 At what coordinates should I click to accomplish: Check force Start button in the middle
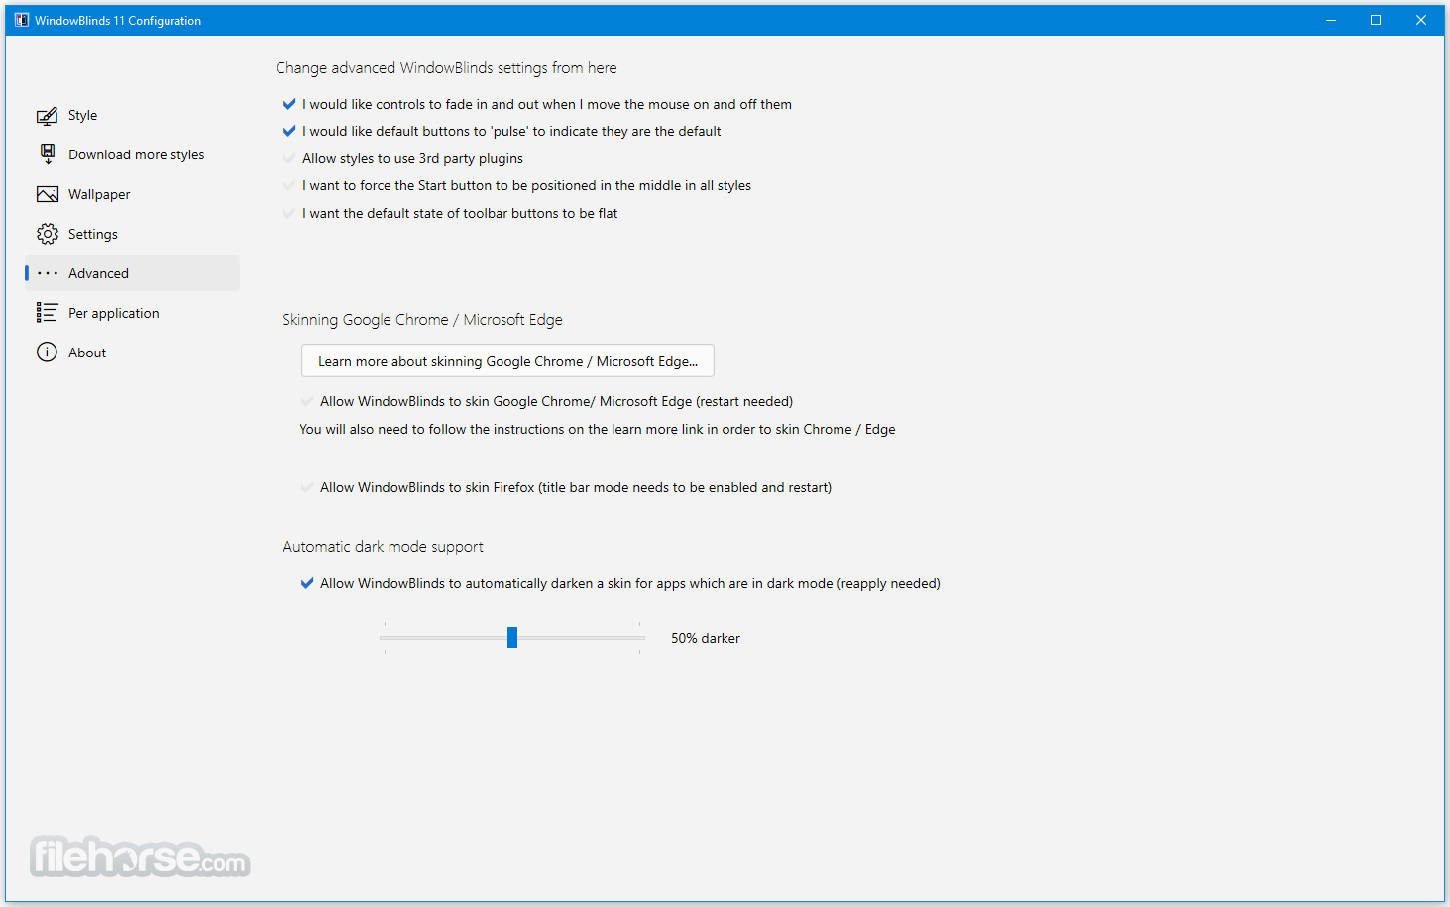tap(289, 185)
